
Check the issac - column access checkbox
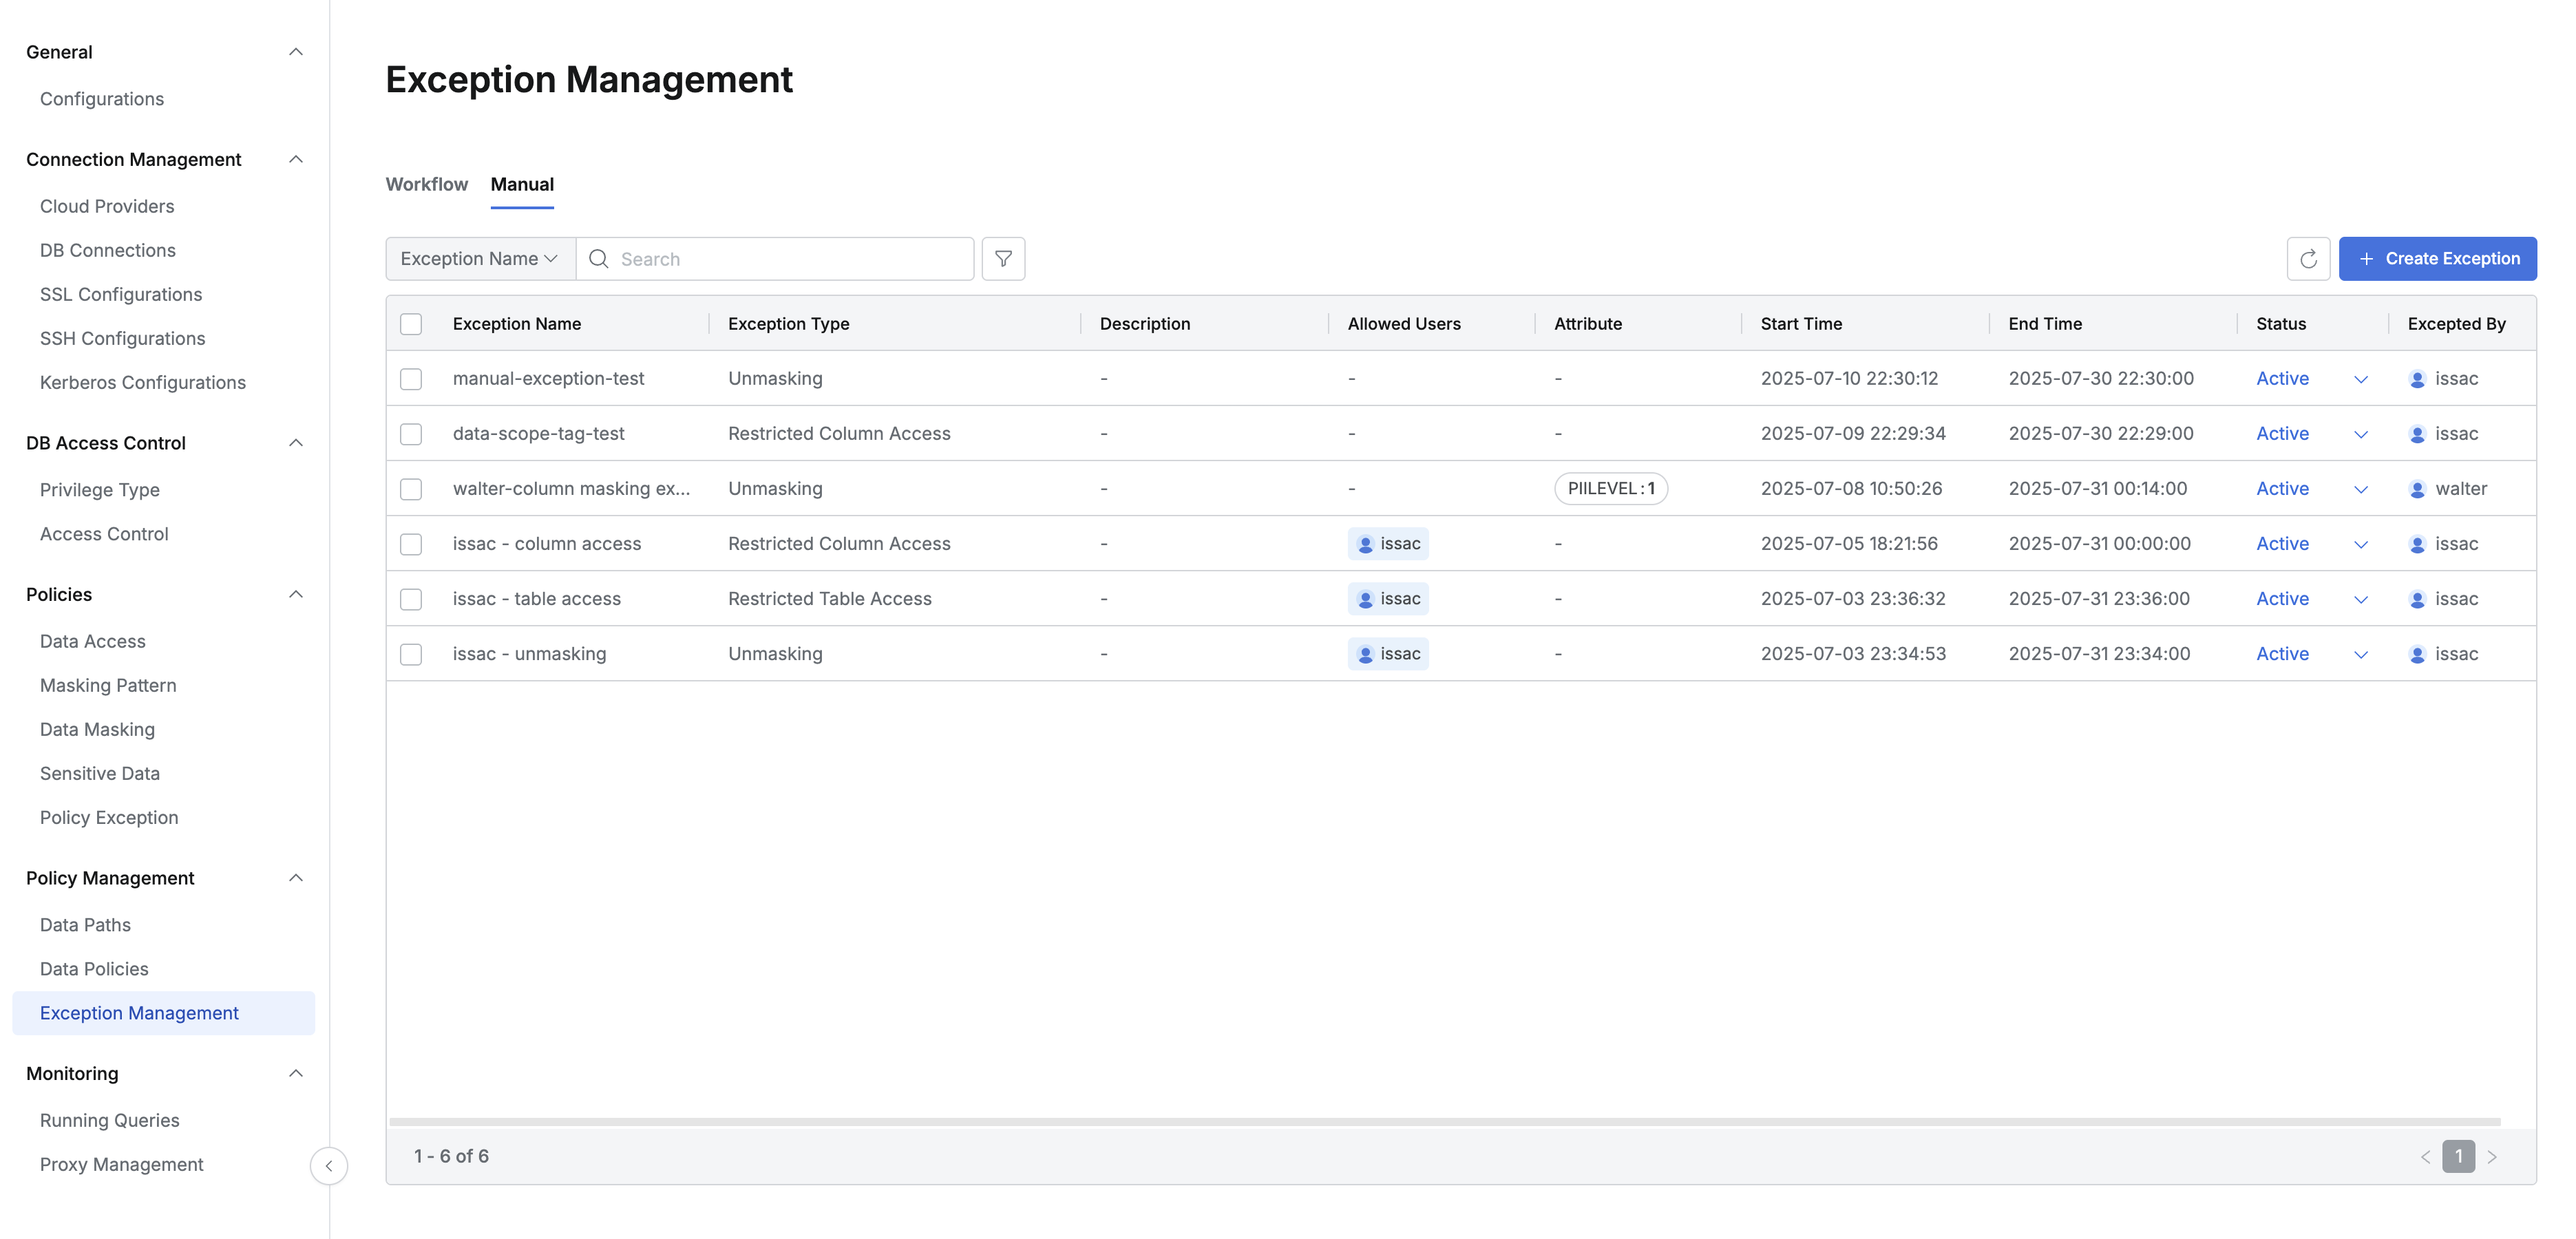coord(411,544)
